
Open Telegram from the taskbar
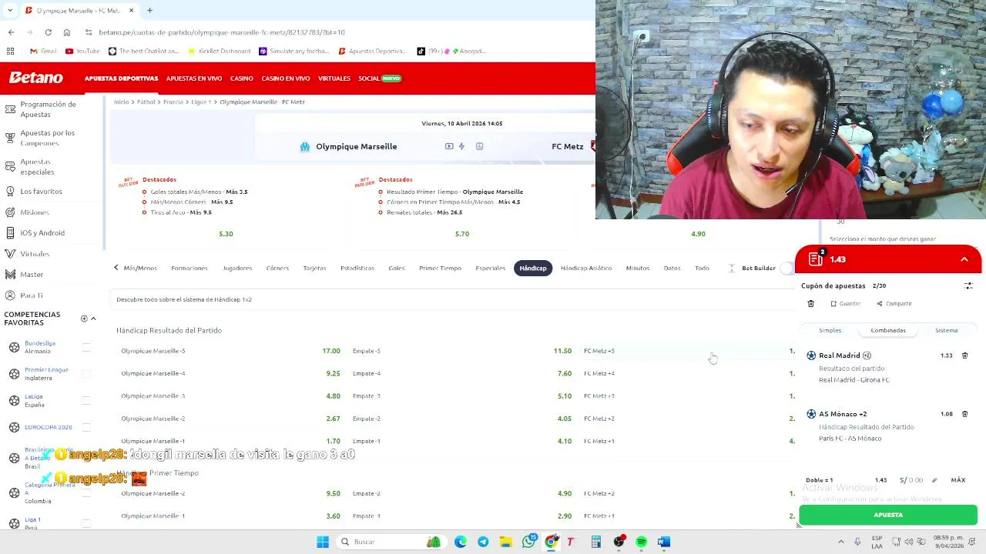pos(483,542)
